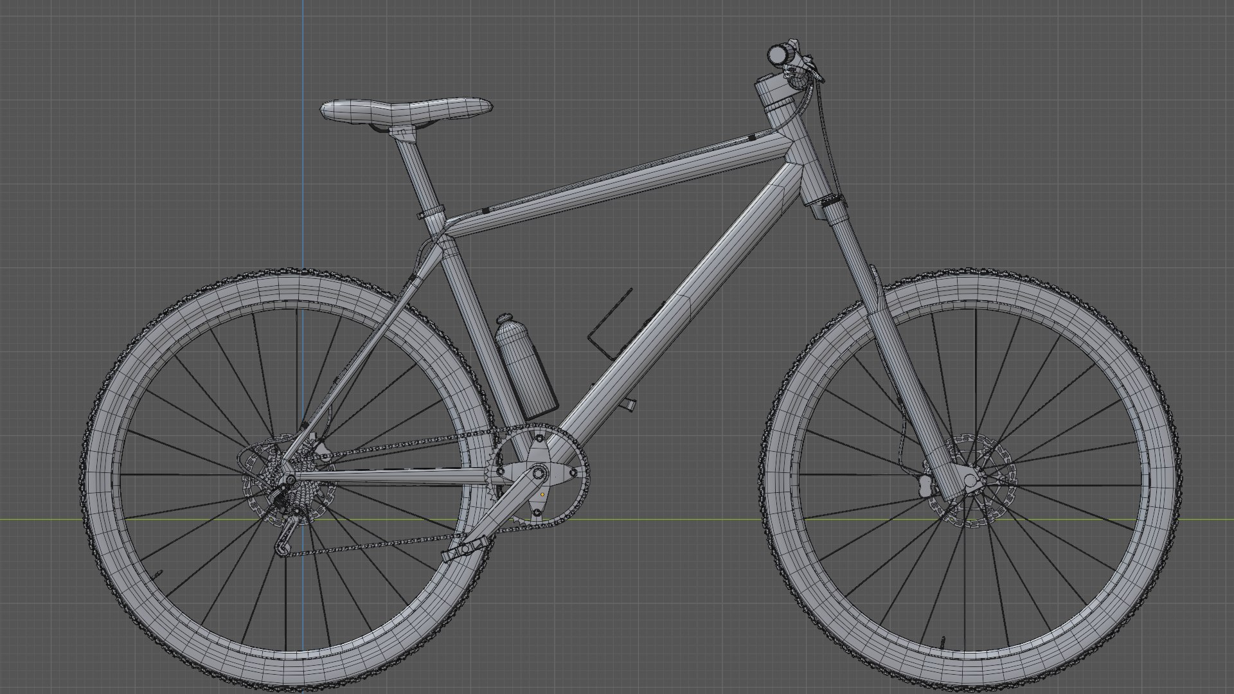The height and width of the screenshot is (694, 1234).
Task: Select the bicycle saddle mesh
Action: [x=406, y=111]
